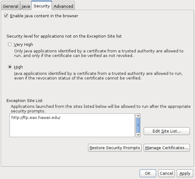Click the site list scrollbar thumb
The image size is (195, 179).
tap(138, 125)
